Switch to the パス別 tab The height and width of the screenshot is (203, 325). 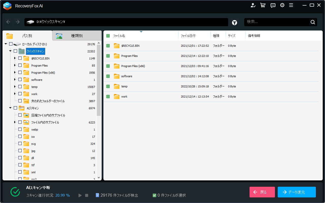click(x=27, y=36)
